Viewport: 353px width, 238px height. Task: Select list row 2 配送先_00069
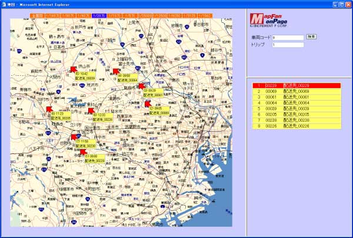297,91
